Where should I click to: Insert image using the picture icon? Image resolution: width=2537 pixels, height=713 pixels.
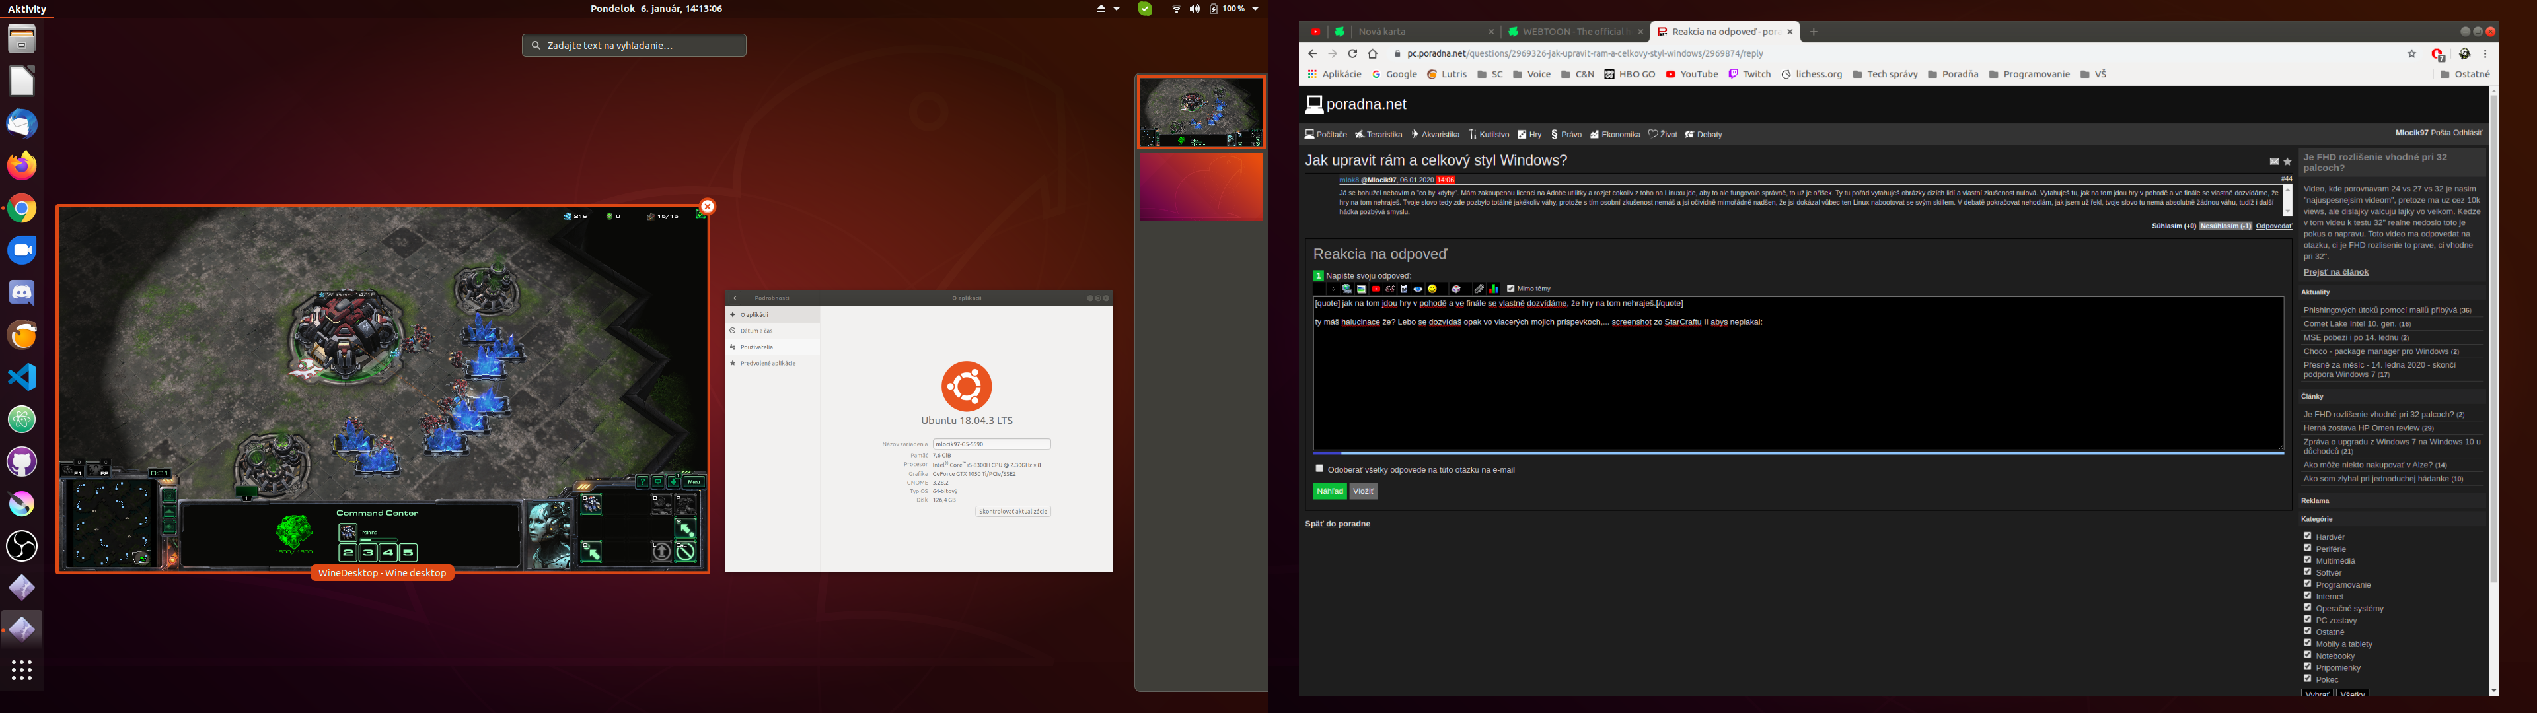point(1362,289)
